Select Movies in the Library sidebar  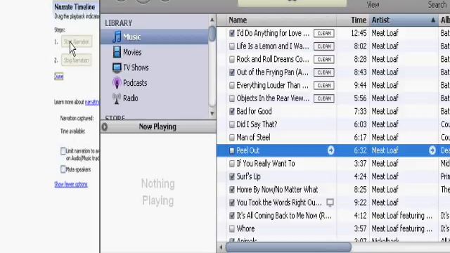pyautogui.click(x=132, y=52)
